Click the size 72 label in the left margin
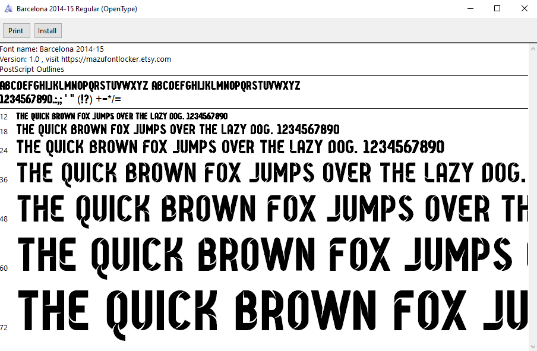This screenshot has width=537, height=351. (4, 328)
